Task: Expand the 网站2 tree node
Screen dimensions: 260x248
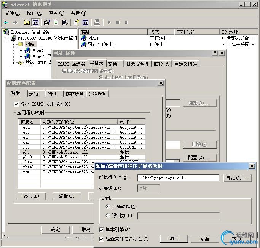Action: [21, 56]
